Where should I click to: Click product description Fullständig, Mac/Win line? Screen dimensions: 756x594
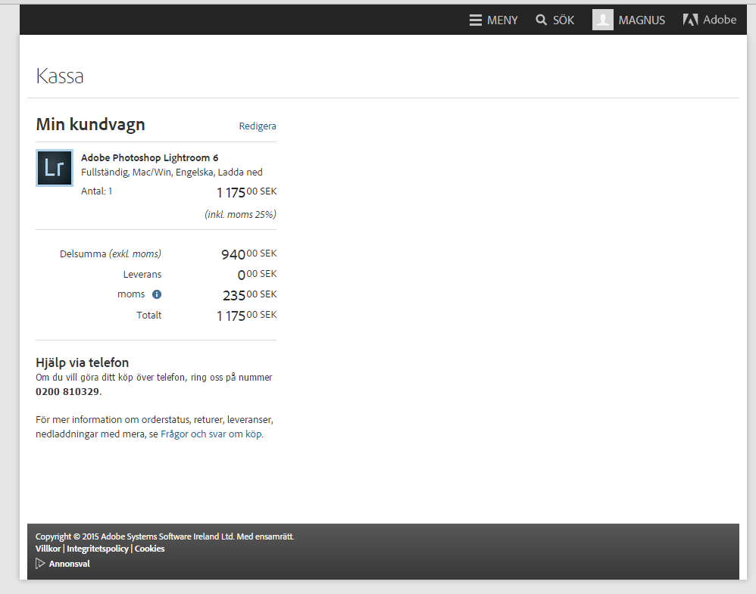tap(172, 173)
